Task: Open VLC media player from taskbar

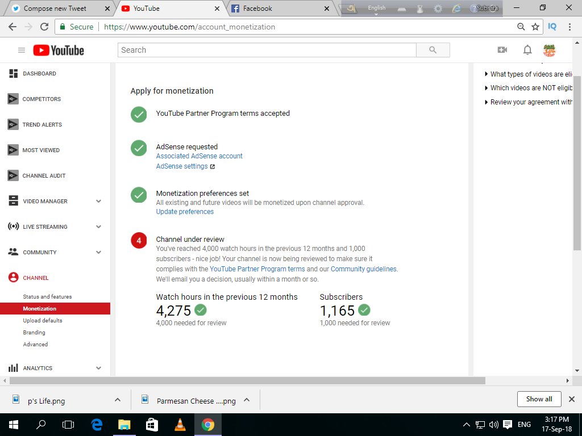Action: (180, 425)
